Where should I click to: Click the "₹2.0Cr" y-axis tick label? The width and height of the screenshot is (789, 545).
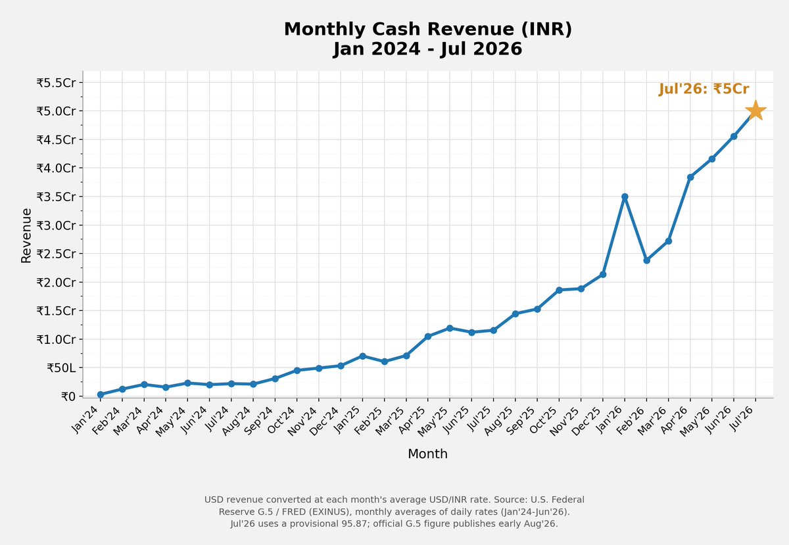click(56, 282)
